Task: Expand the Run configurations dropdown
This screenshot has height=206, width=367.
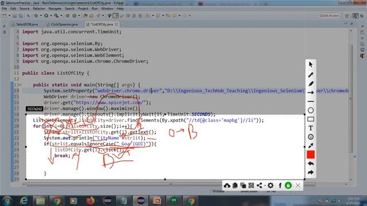Action: pyautogui.click(x=51, y=15)
